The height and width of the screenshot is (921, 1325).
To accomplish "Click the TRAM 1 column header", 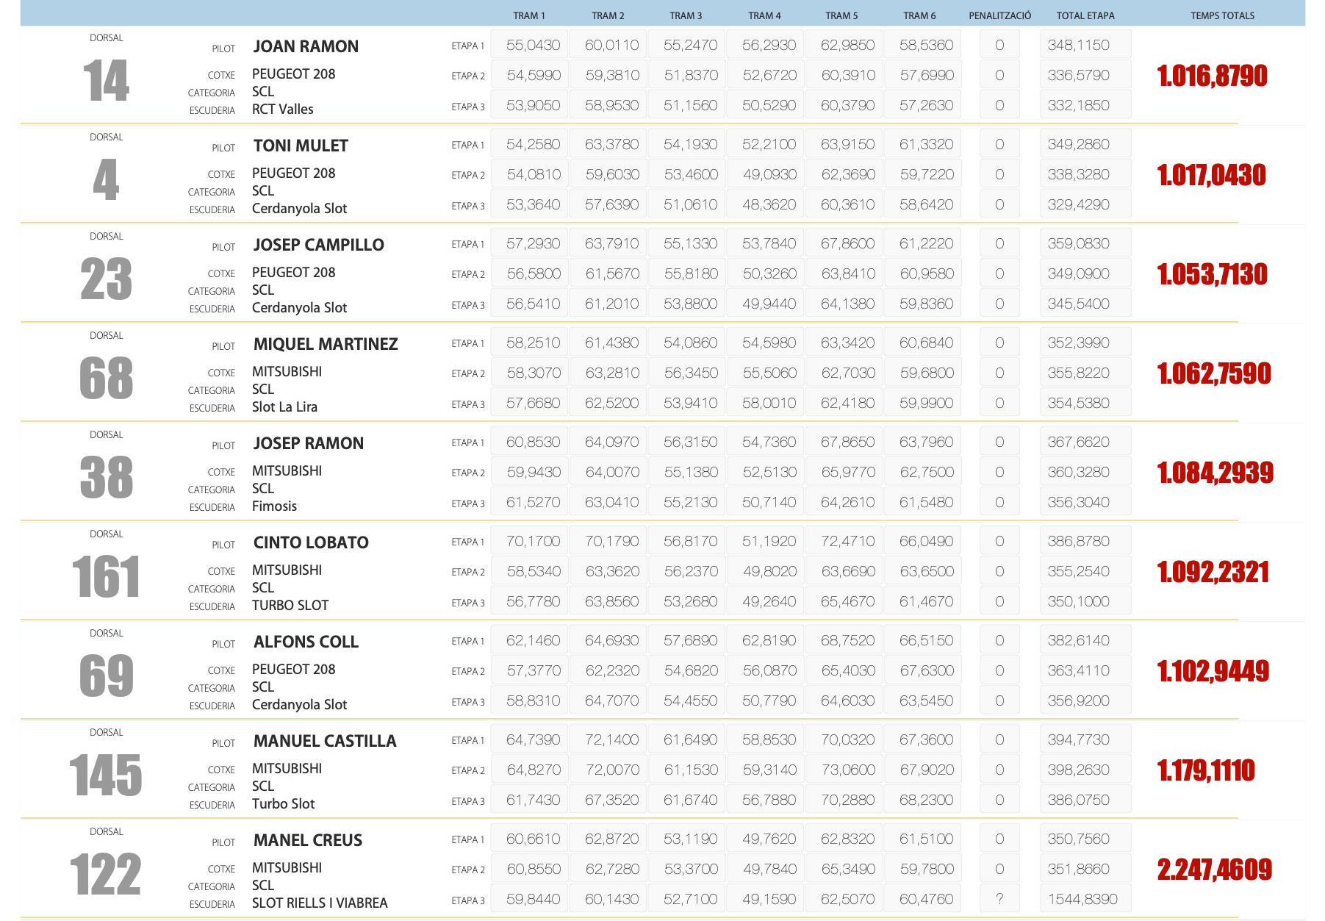I will pos(528,15).
